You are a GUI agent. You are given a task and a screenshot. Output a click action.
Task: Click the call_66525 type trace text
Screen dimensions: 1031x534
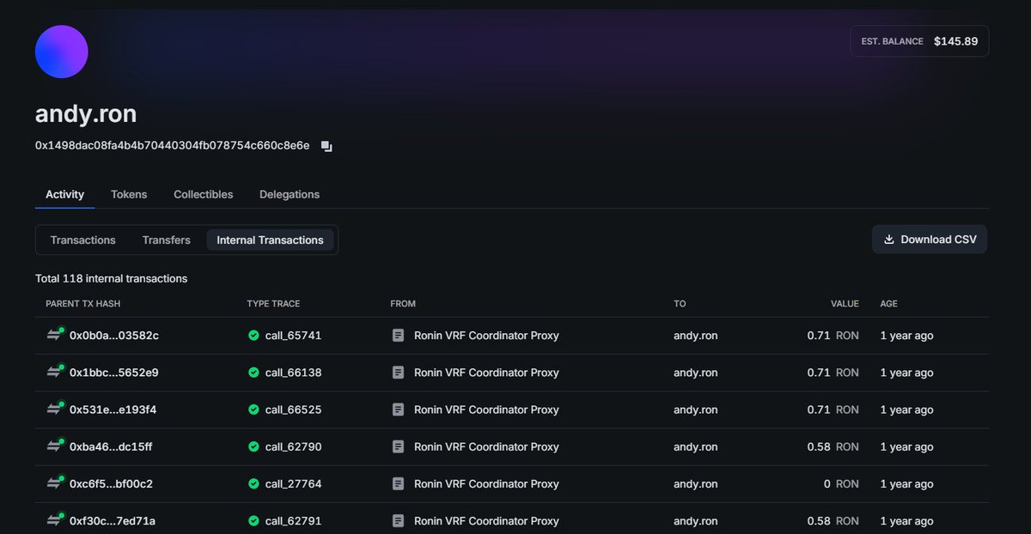tap(293, 410)
